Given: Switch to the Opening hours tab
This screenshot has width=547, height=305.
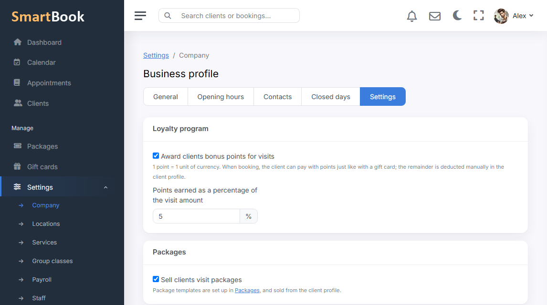Looking at the screenshot, I should (x=221, y=96).
